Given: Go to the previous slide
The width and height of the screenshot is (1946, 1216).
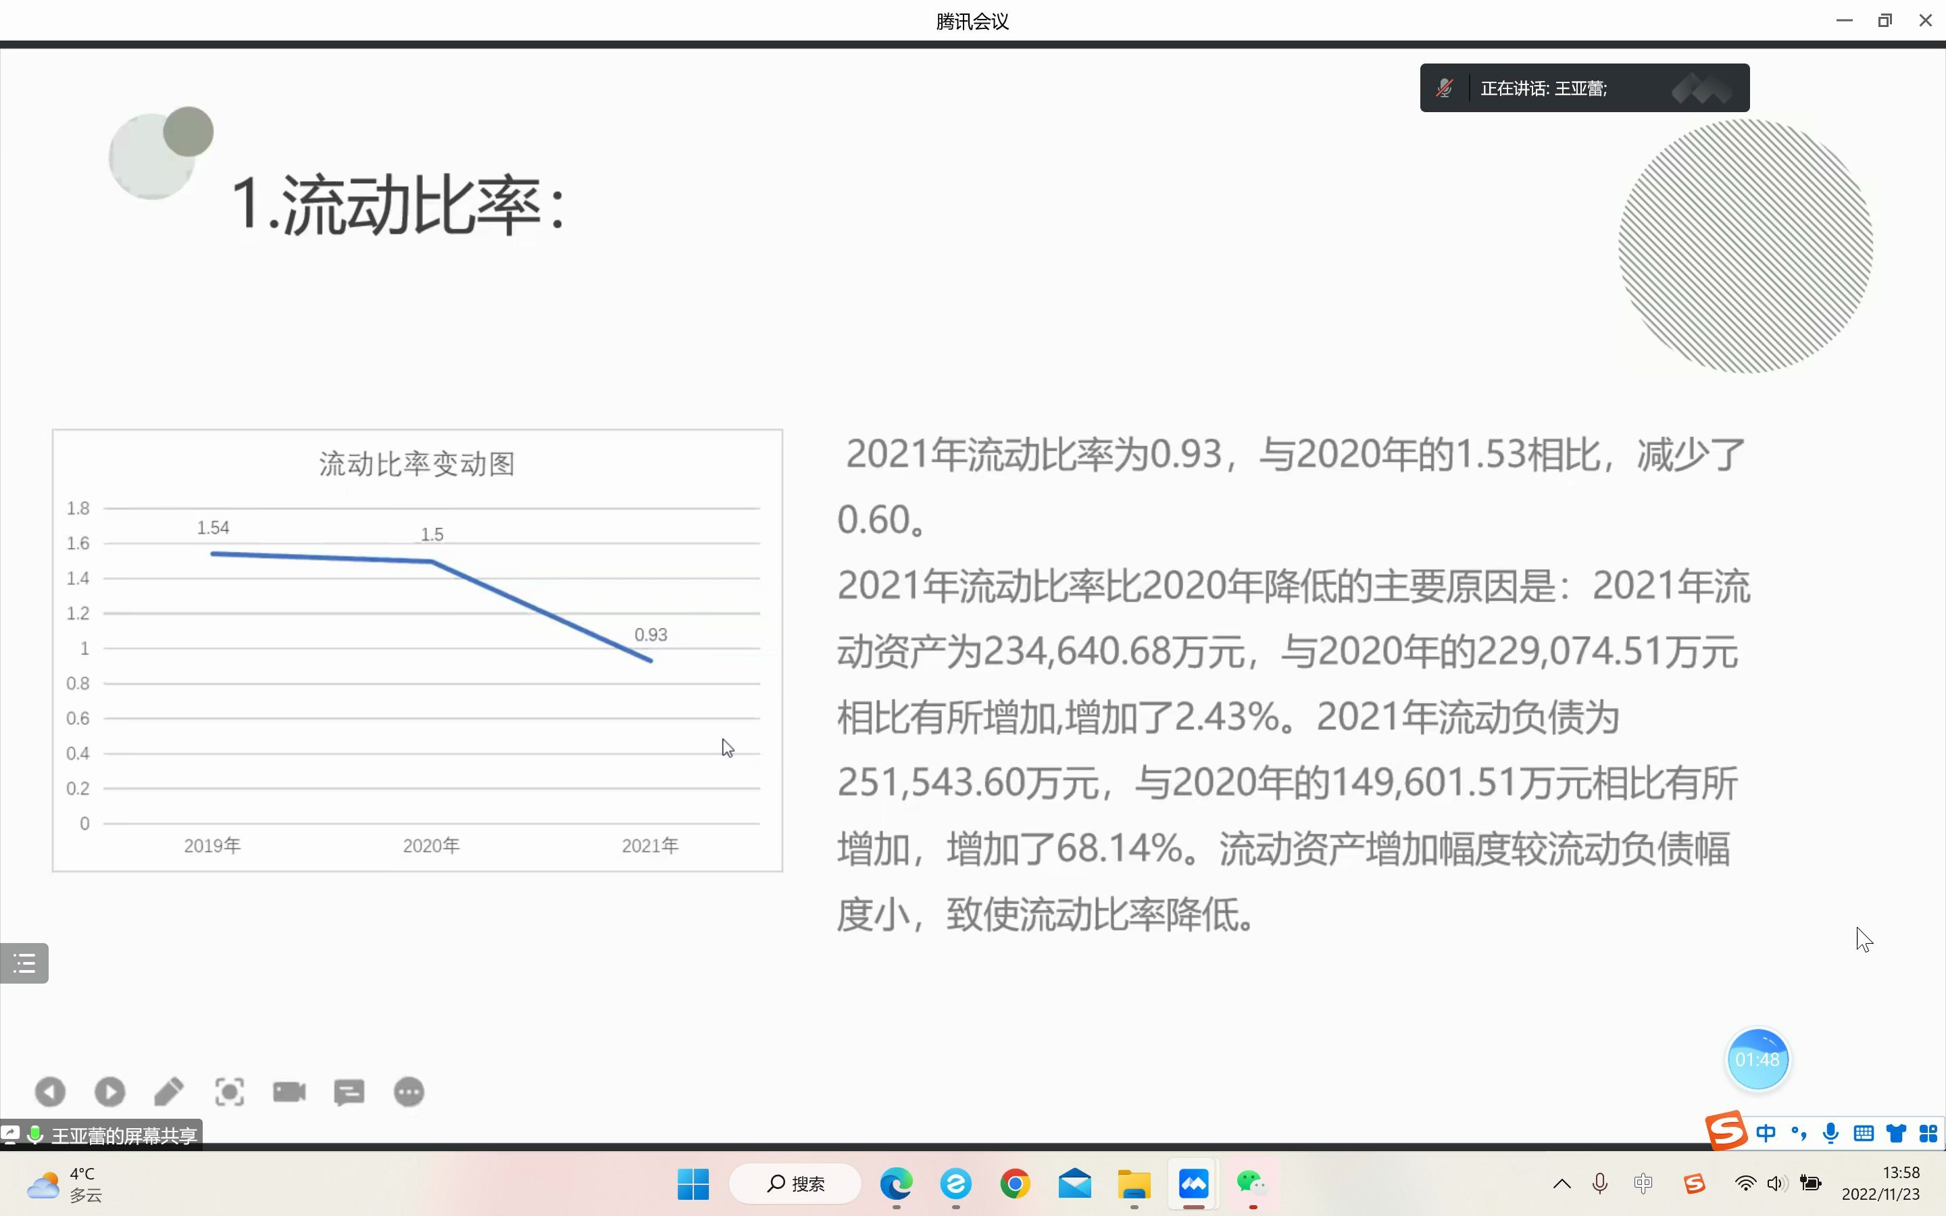Looking at the screenshot, I should coord(51,1091).
